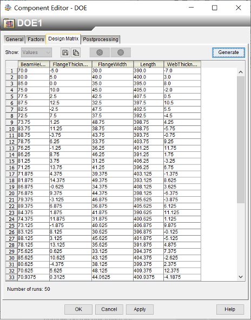Switch to the General tab
The width and height of the screenshot is (251, 320).
[x=15, y=39]
